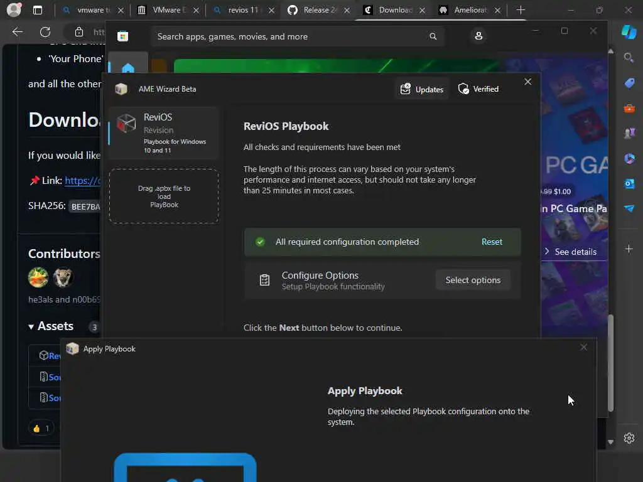Viewport: 643px width, 482px height.
Task: Go back using the browser back arrow
Action: click(x=18, y=32)
